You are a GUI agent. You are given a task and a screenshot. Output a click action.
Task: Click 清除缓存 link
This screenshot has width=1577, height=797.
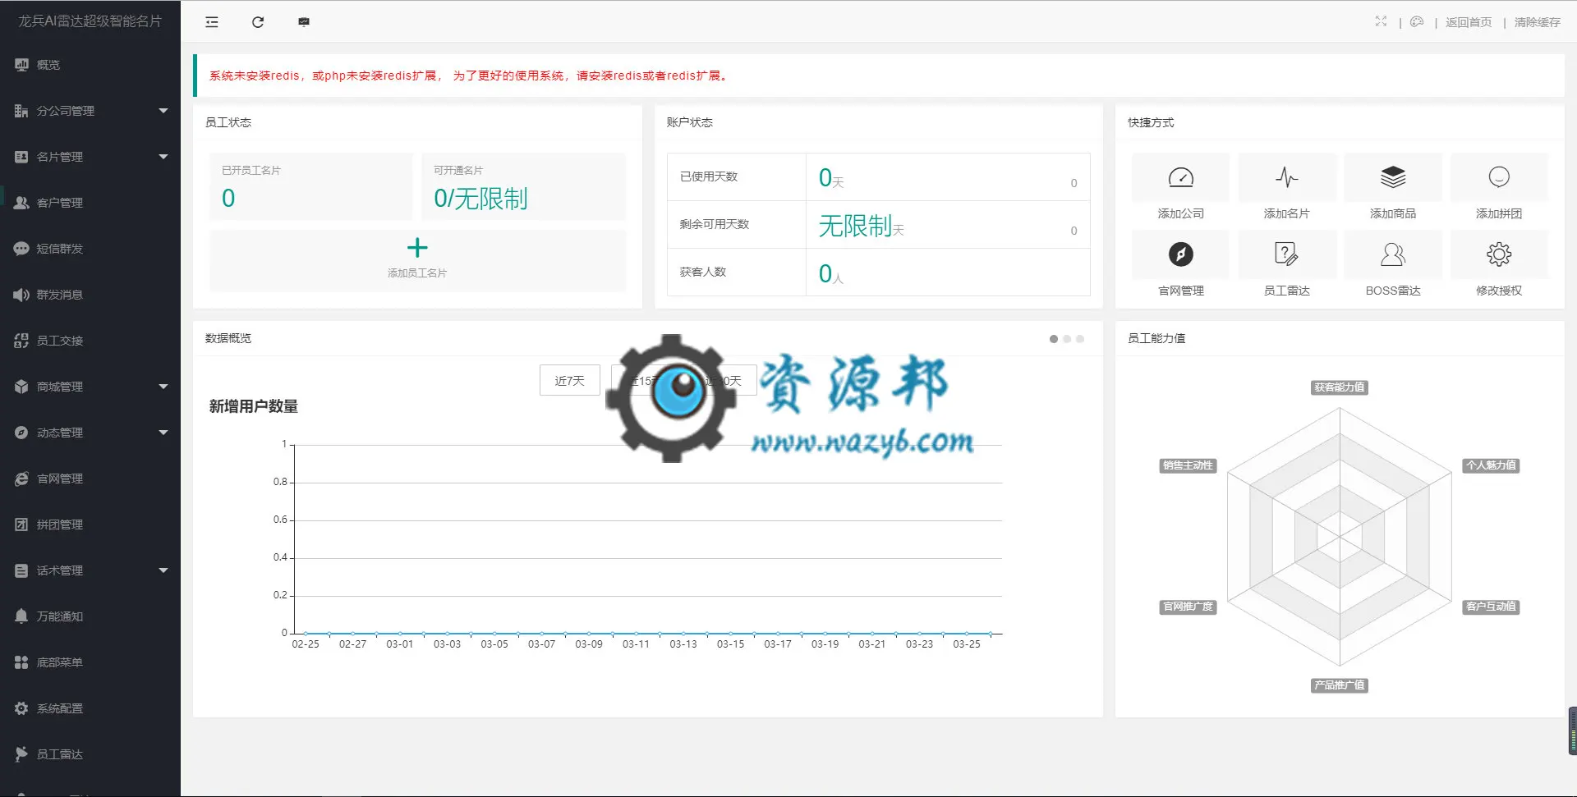[x=1538, y=22]
